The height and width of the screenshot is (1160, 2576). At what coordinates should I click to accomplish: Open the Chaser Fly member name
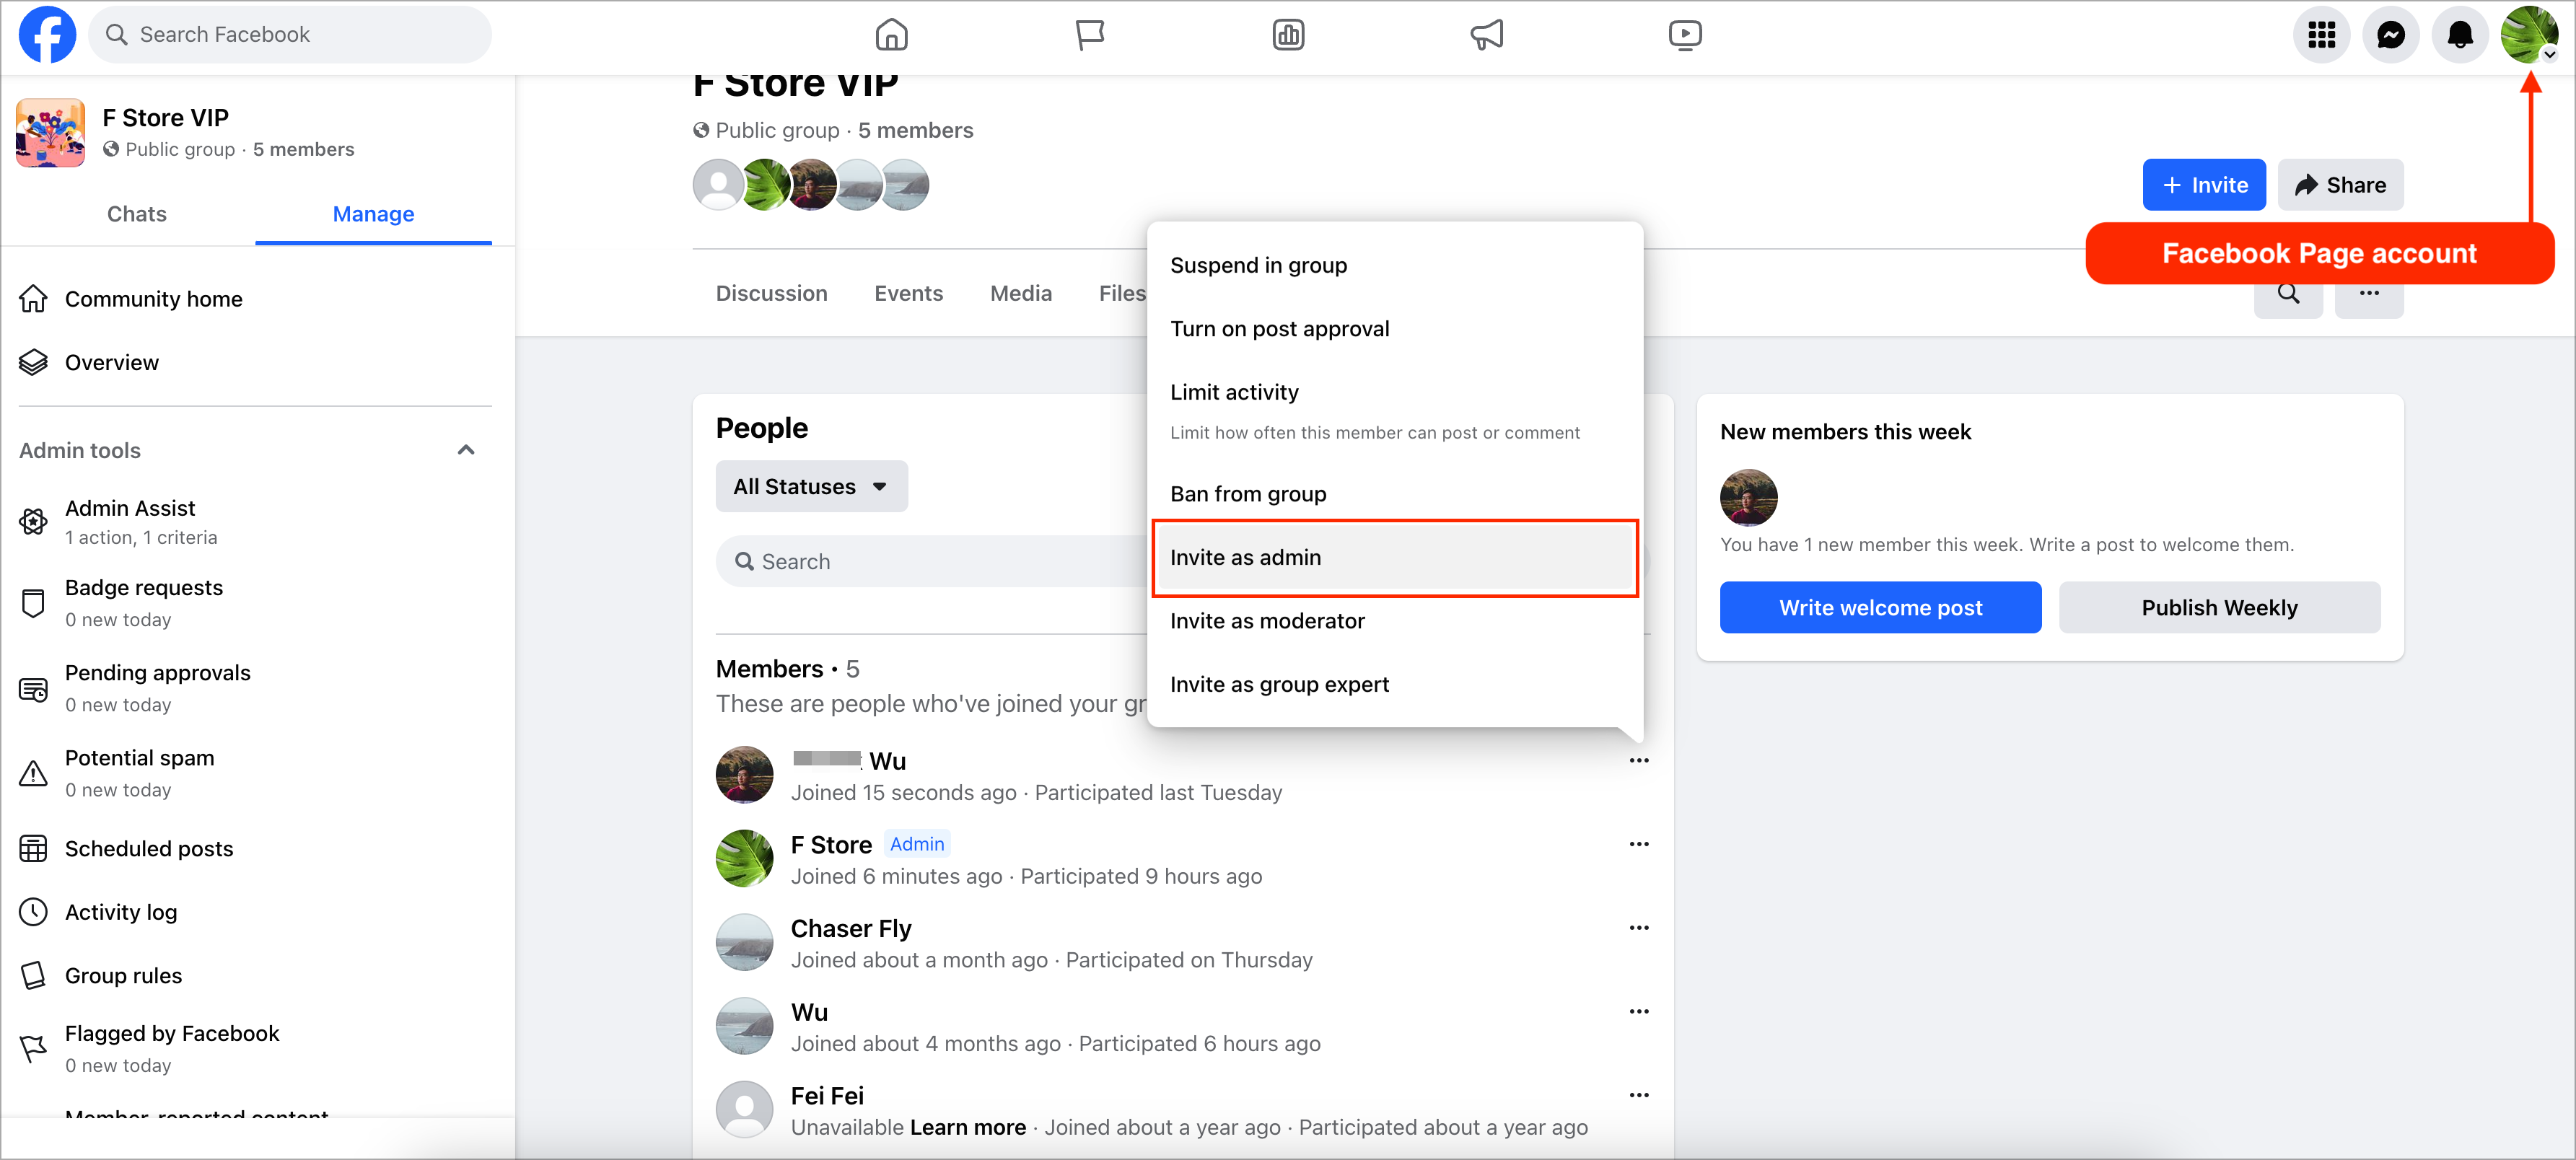[851, 929]
